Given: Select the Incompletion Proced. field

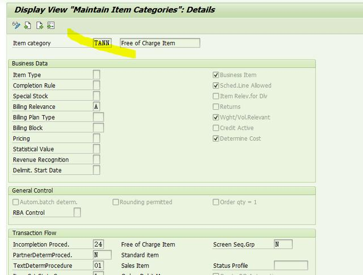Looking at the screenshot, I should coord(98,244).
